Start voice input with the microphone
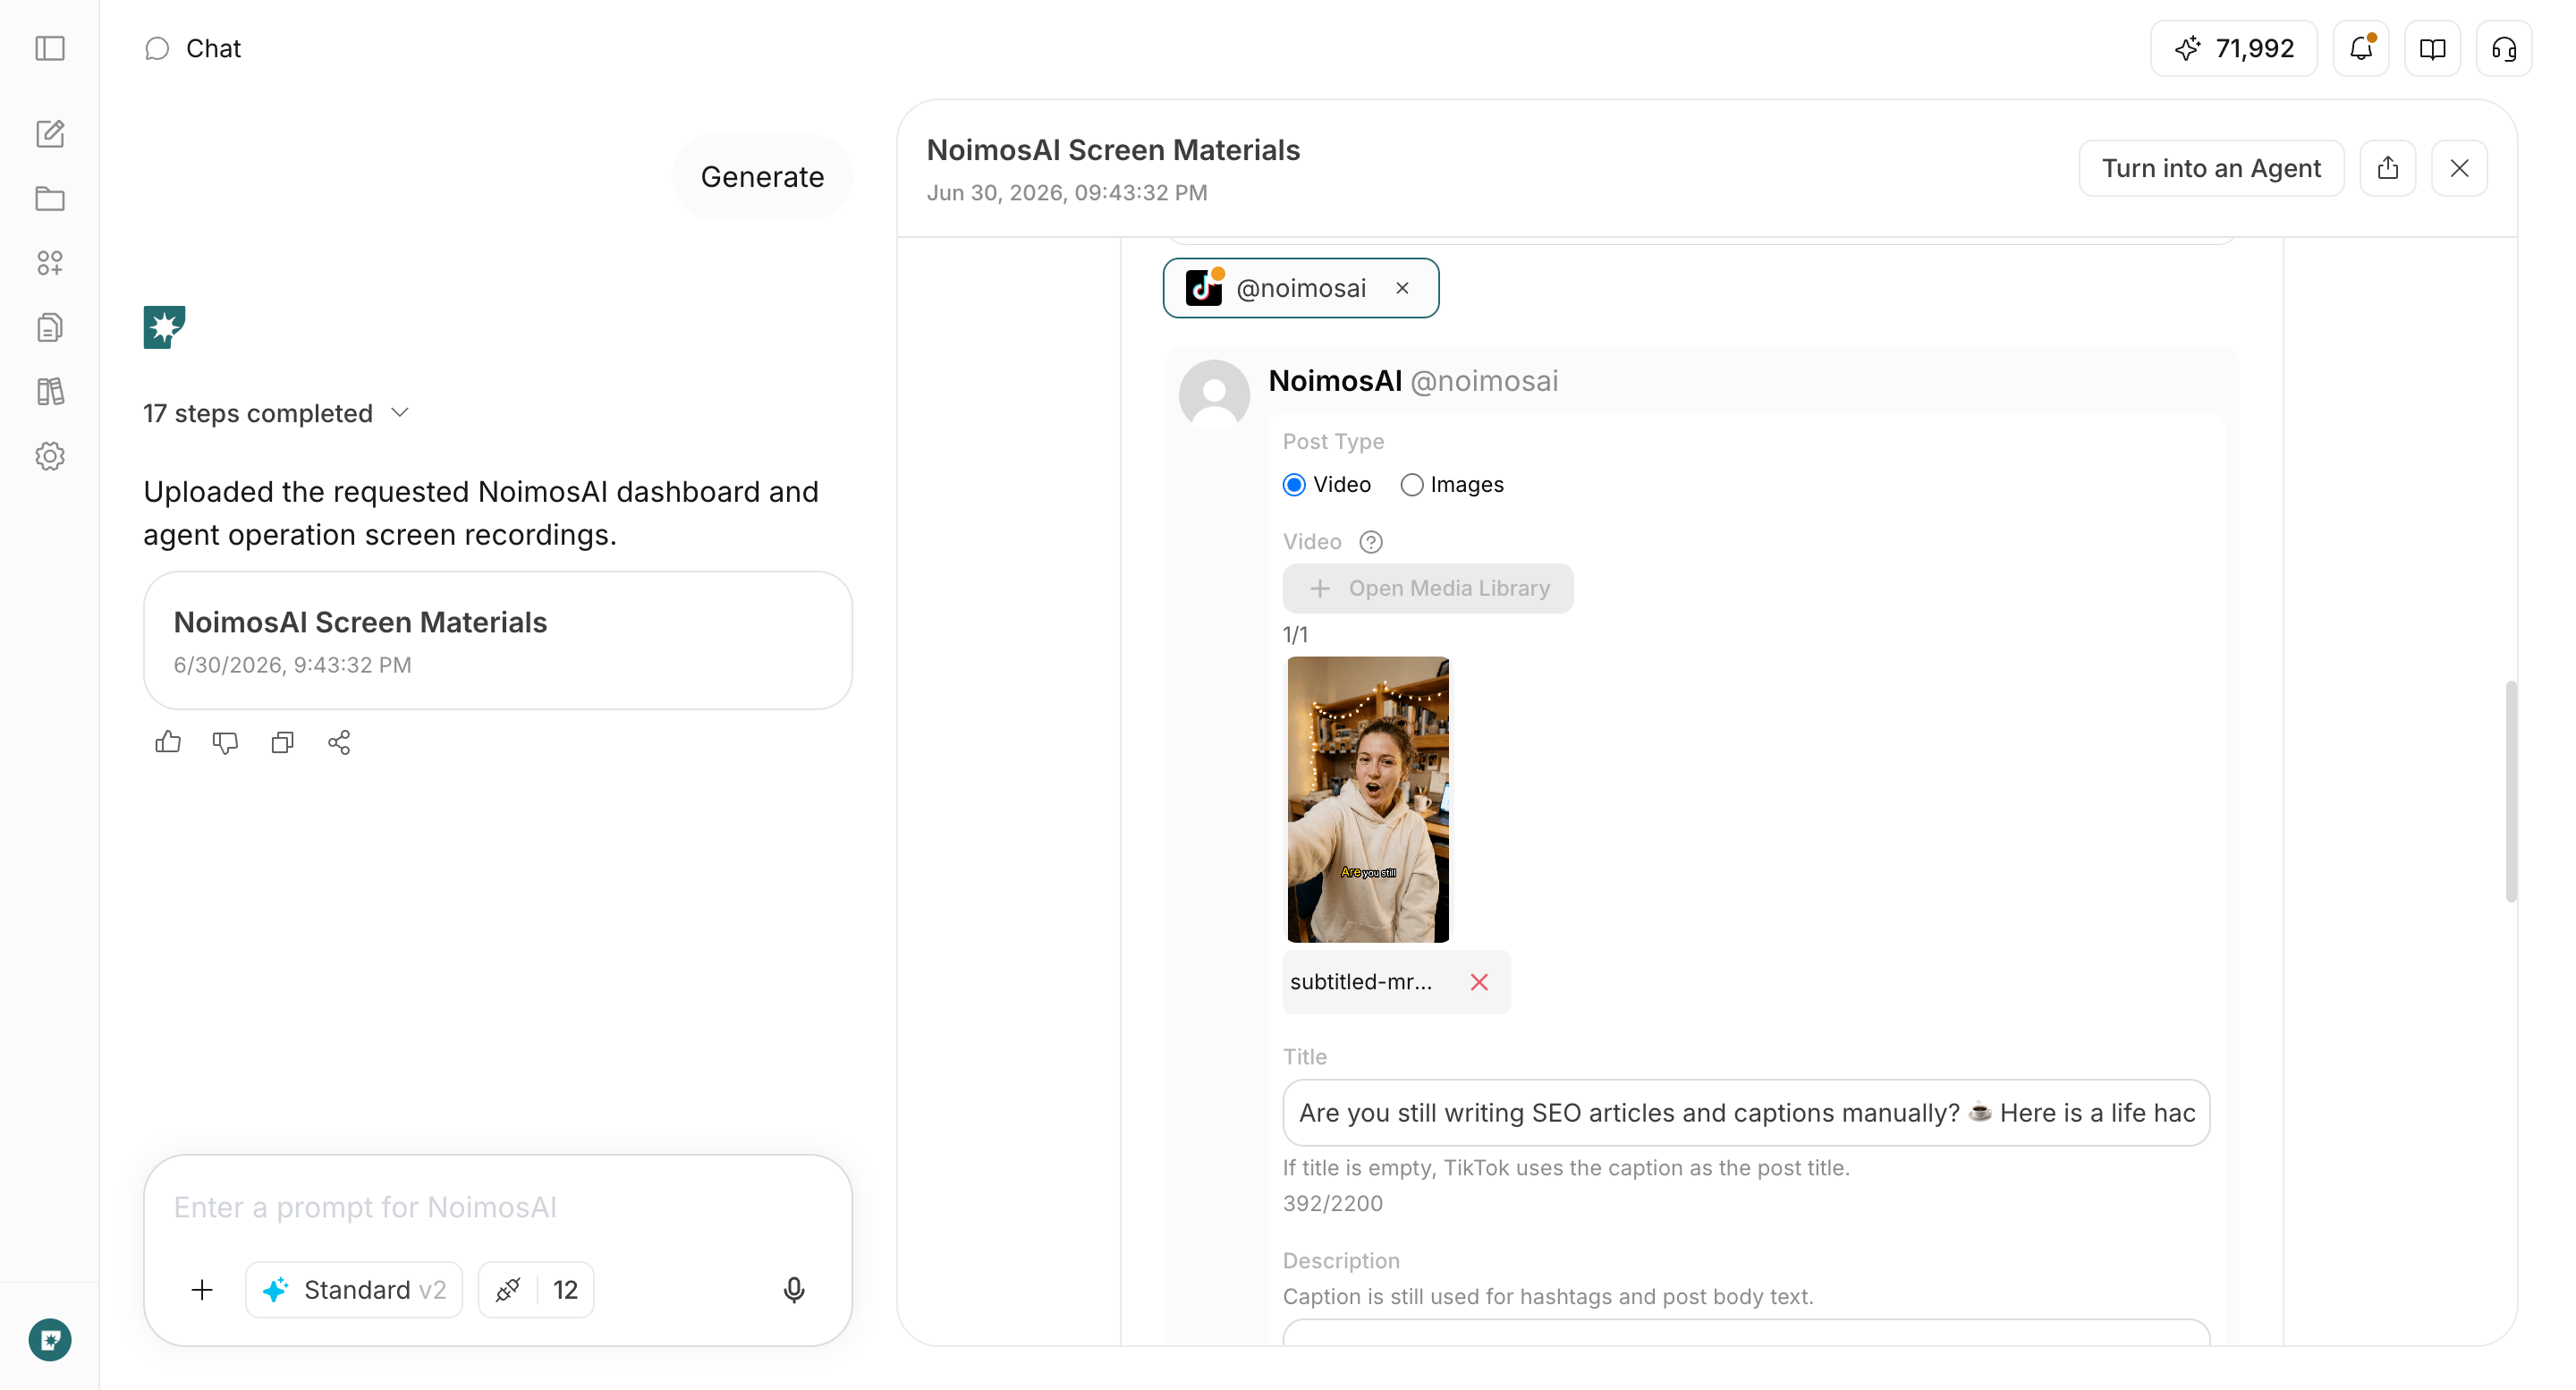This screenshot has width=2576, height=1390. coord(794,1290)
